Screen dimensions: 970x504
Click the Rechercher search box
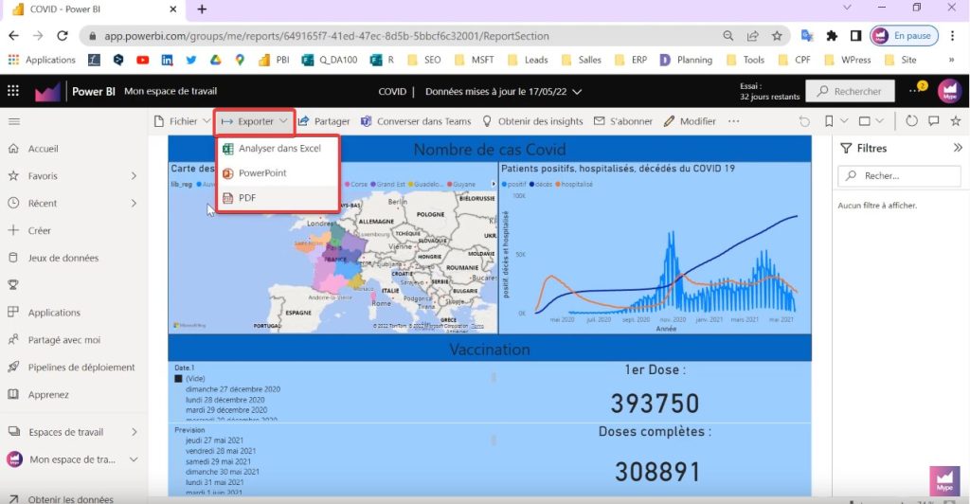850,91
